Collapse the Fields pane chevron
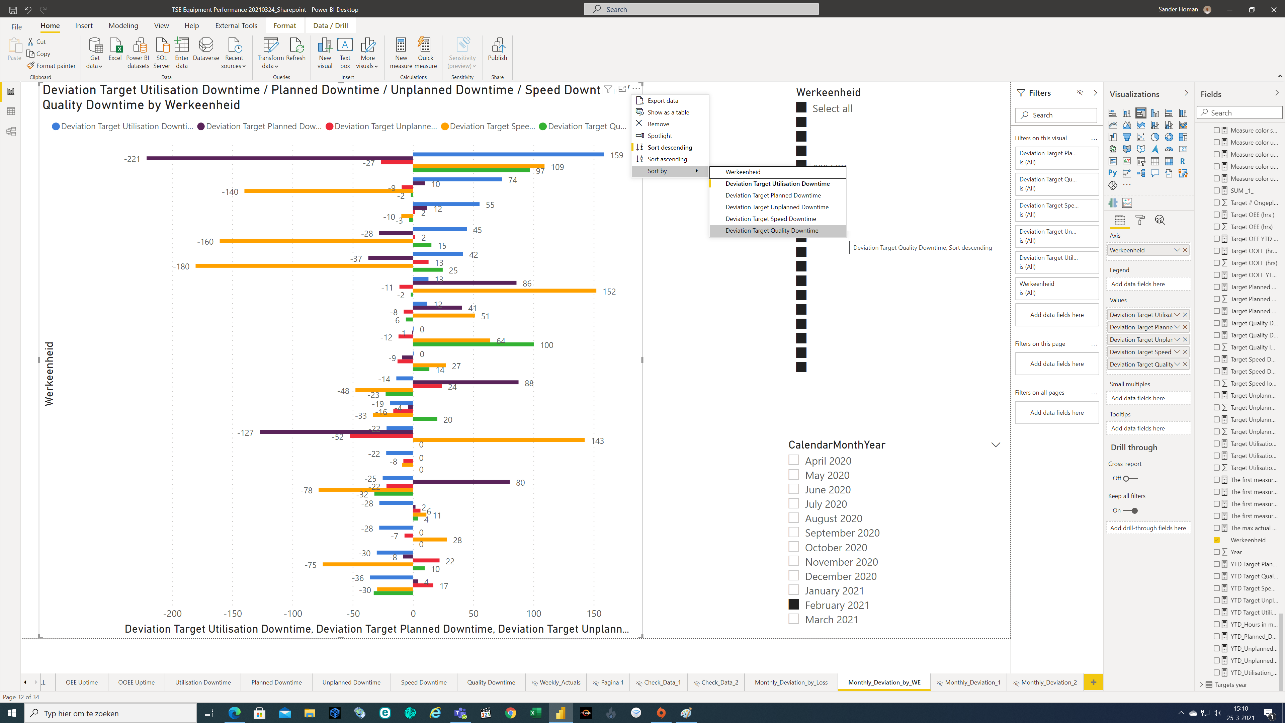Image resolution: width=1285 pixels, height=723 pixels. [x=1277, y=93]
